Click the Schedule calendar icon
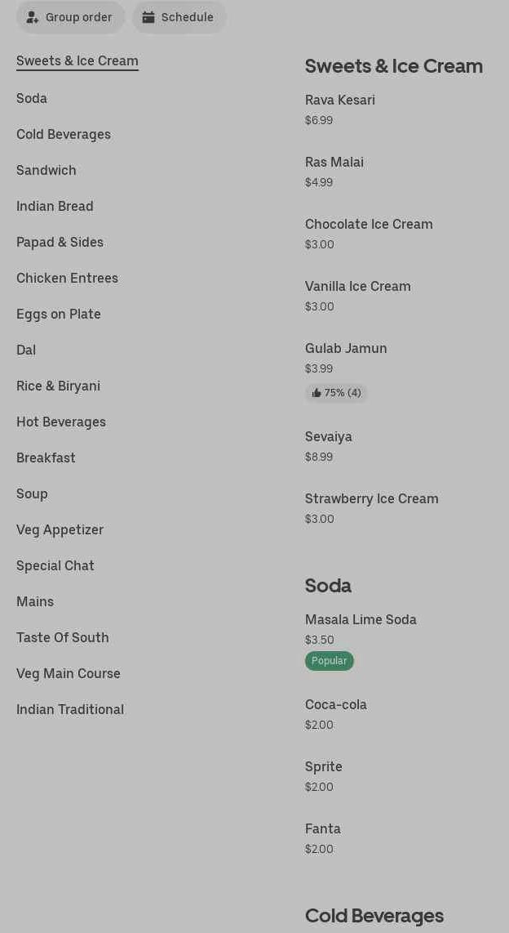 click(148, 17)
